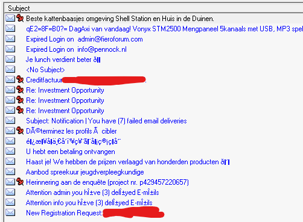The image size is (303, 222).
Task: Click envelope icon of the kattenbaasjes message
Action: 10,19
